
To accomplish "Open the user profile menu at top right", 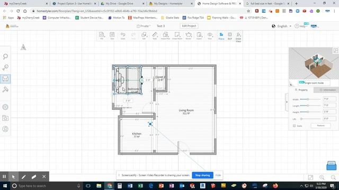I will (314, 26).
